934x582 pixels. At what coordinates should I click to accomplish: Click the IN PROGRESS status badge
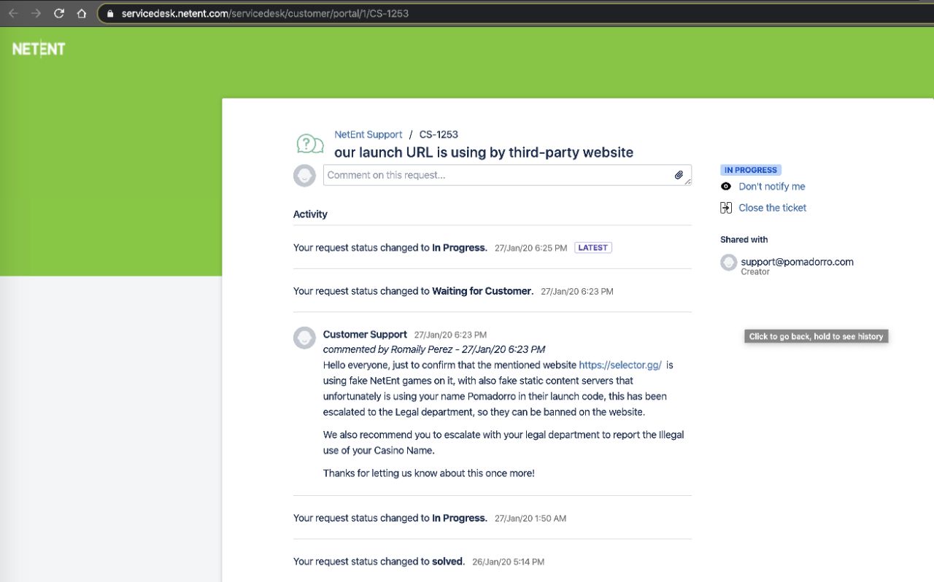click(x=750, y=170)
